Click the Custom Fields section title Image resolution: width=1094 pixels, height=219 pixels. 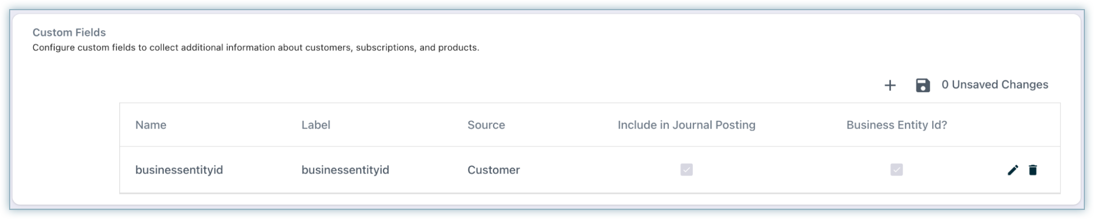tap(69, 33)
